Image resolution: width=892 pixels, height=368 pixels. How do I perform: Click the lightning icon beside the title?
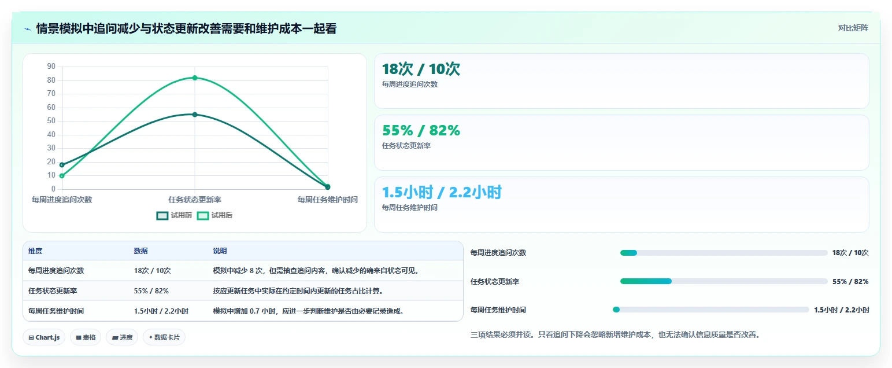click(x=27, y=29)
